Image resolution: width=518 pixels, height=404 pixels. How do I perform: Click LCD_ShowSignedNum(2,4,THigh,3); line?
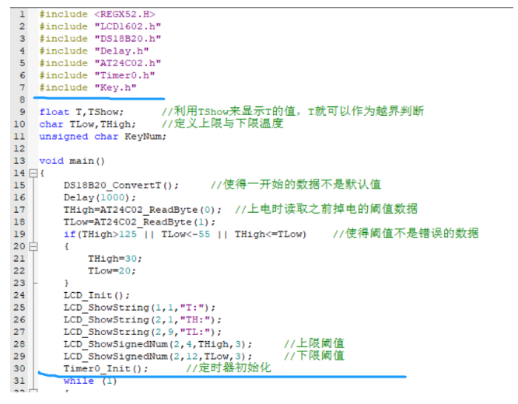(x=158, y=344)
